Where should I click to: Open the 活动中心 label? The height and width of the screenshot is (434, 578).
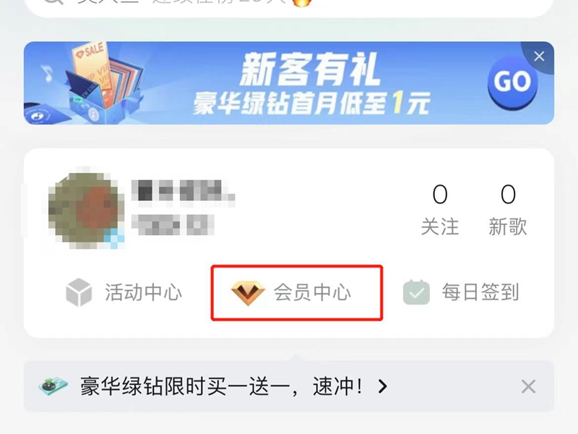[143, 293]
